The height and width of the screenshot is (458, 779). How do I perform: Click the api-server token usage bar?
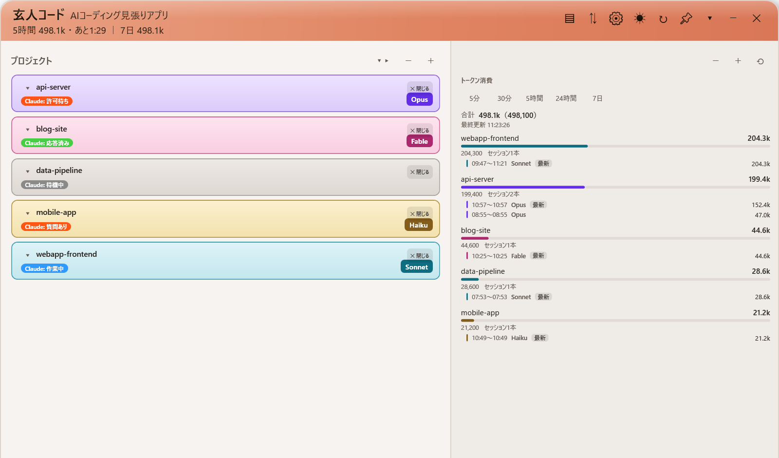pos(615,187)
